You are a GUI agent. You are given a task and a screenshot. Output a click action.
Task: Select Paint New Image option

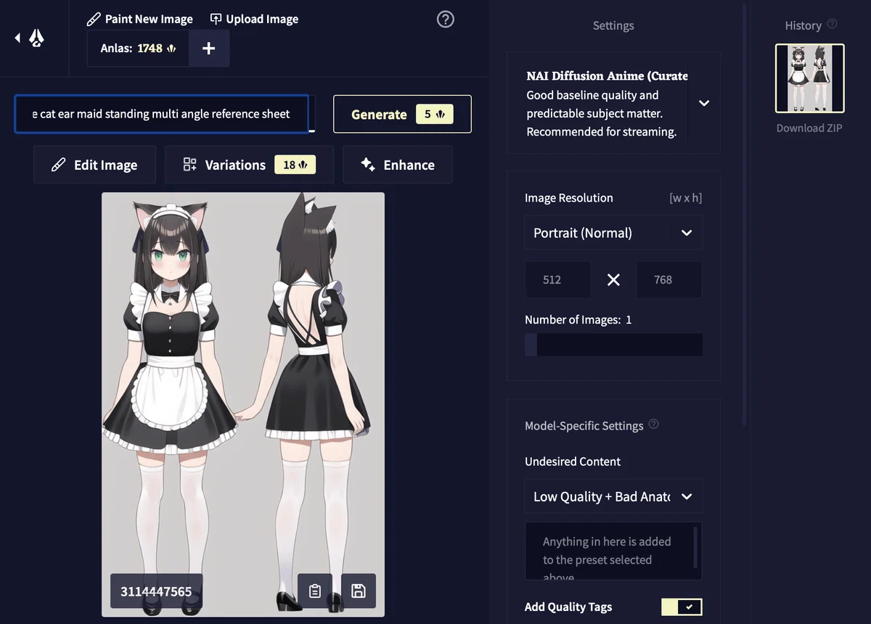coord(139,19)
